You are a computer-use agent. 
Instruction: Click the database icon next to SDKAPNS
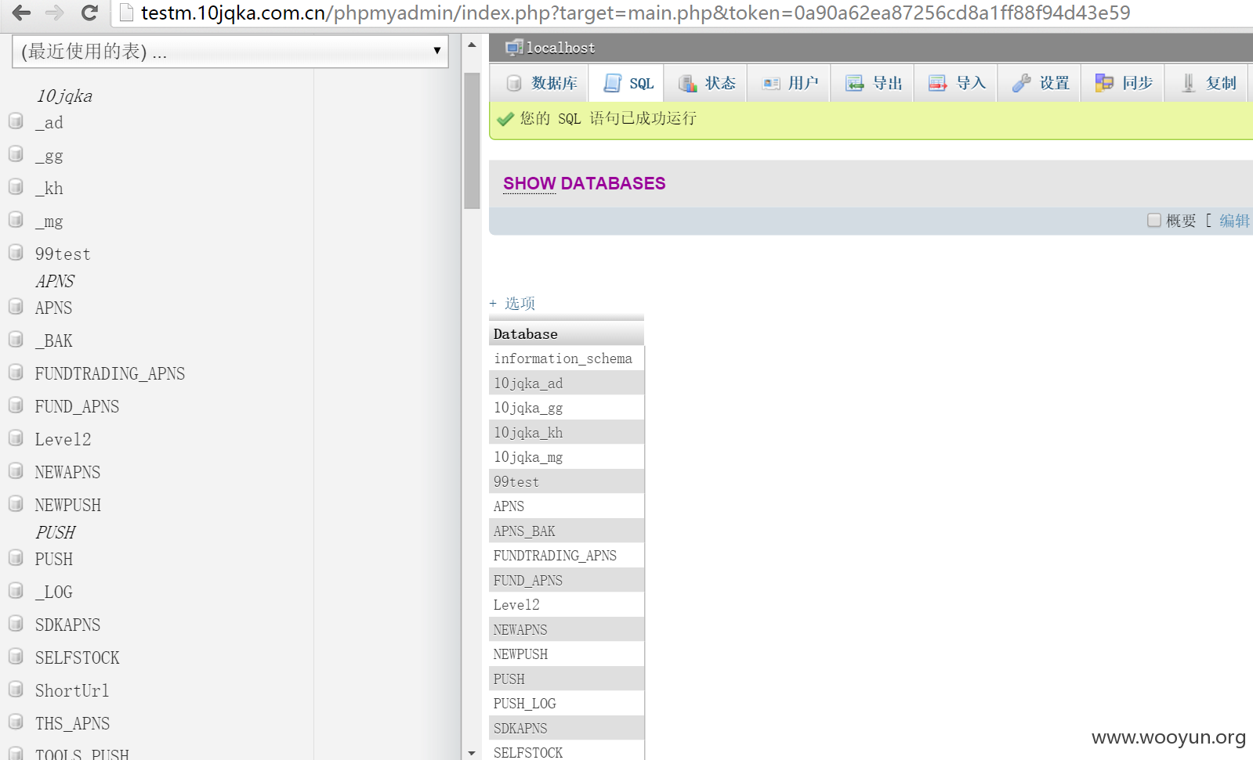[x=16, y=623]
